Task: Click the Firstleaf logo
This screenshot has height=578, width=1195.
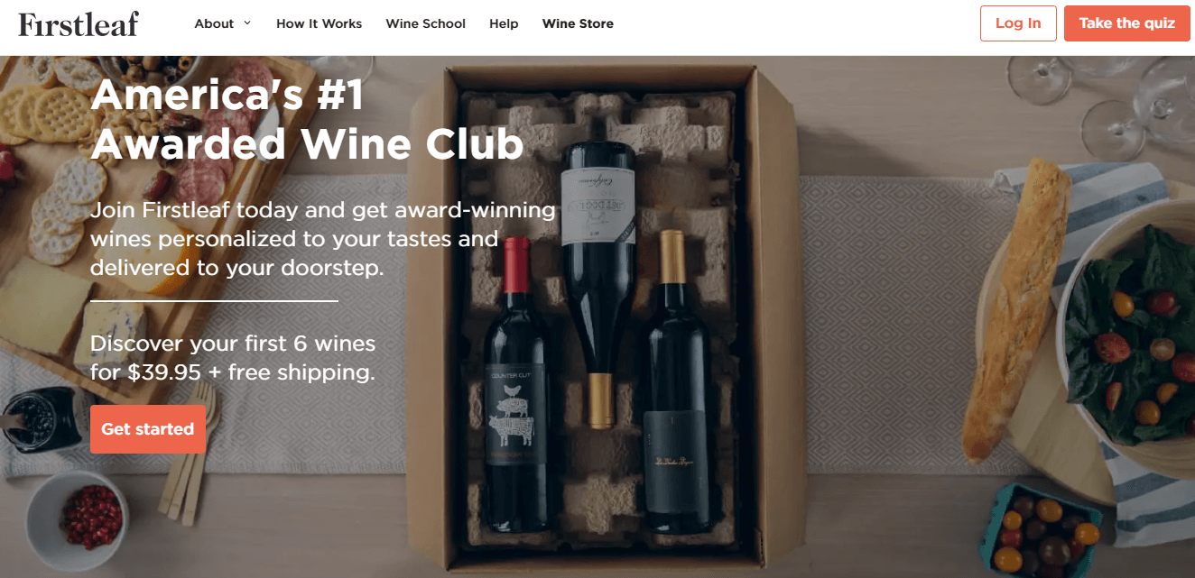Action: [x=79, y=24]
